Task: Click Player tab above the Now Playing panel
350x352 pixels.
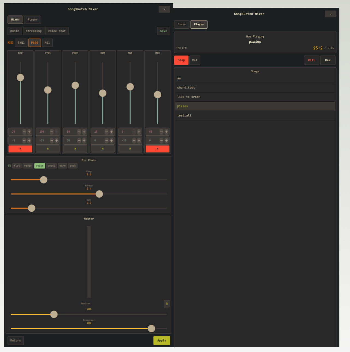Action: pyautogui.click(x=199, y=25)
